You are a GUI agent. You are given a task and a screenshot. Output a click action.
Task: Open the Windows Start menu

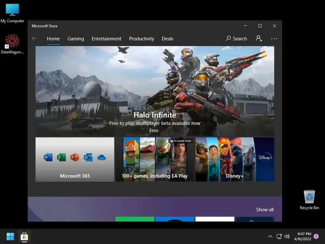10,236
